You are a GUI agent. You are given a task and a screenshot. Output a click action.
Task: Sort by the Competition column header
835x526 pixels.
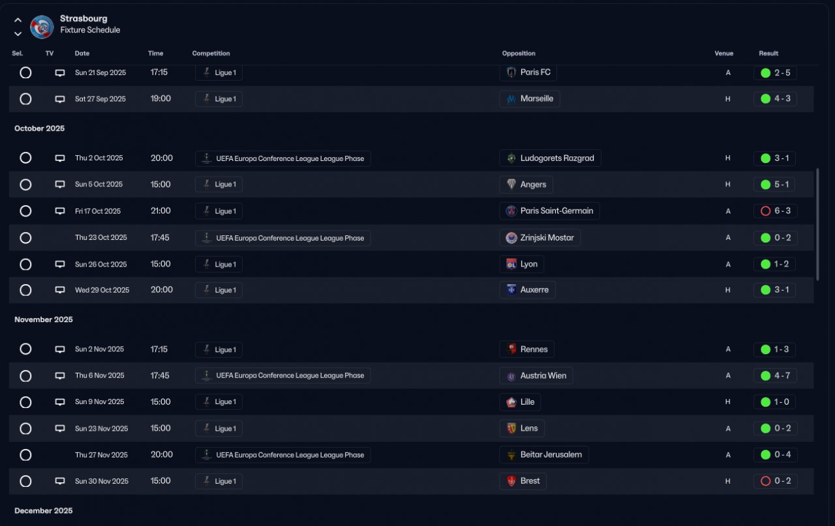pos(211,53)
